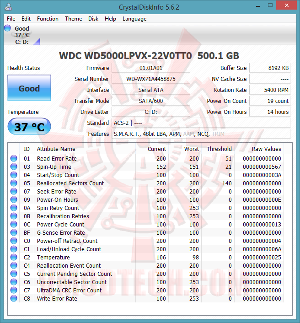Image resolution: width=300 pixels, height=323 pixels.
Task: Click the Rotation Rate 5400 RPM field
Action: coord(270,90)
